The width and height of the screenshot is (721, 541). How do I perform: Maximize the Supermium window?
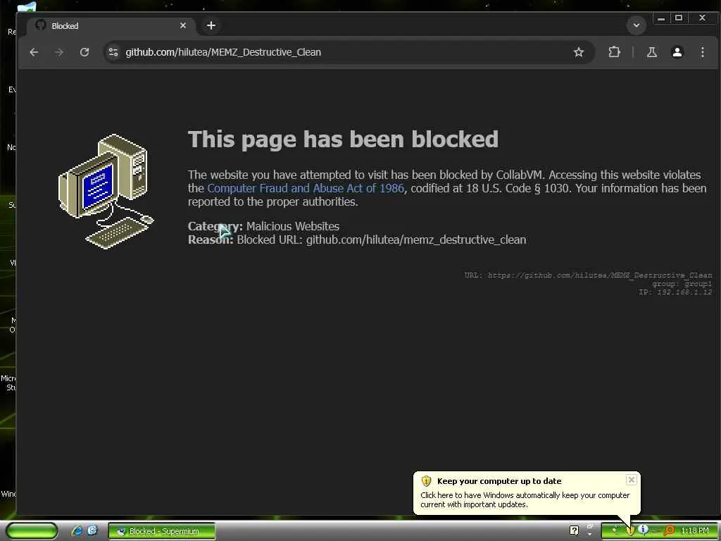[679, 18]
